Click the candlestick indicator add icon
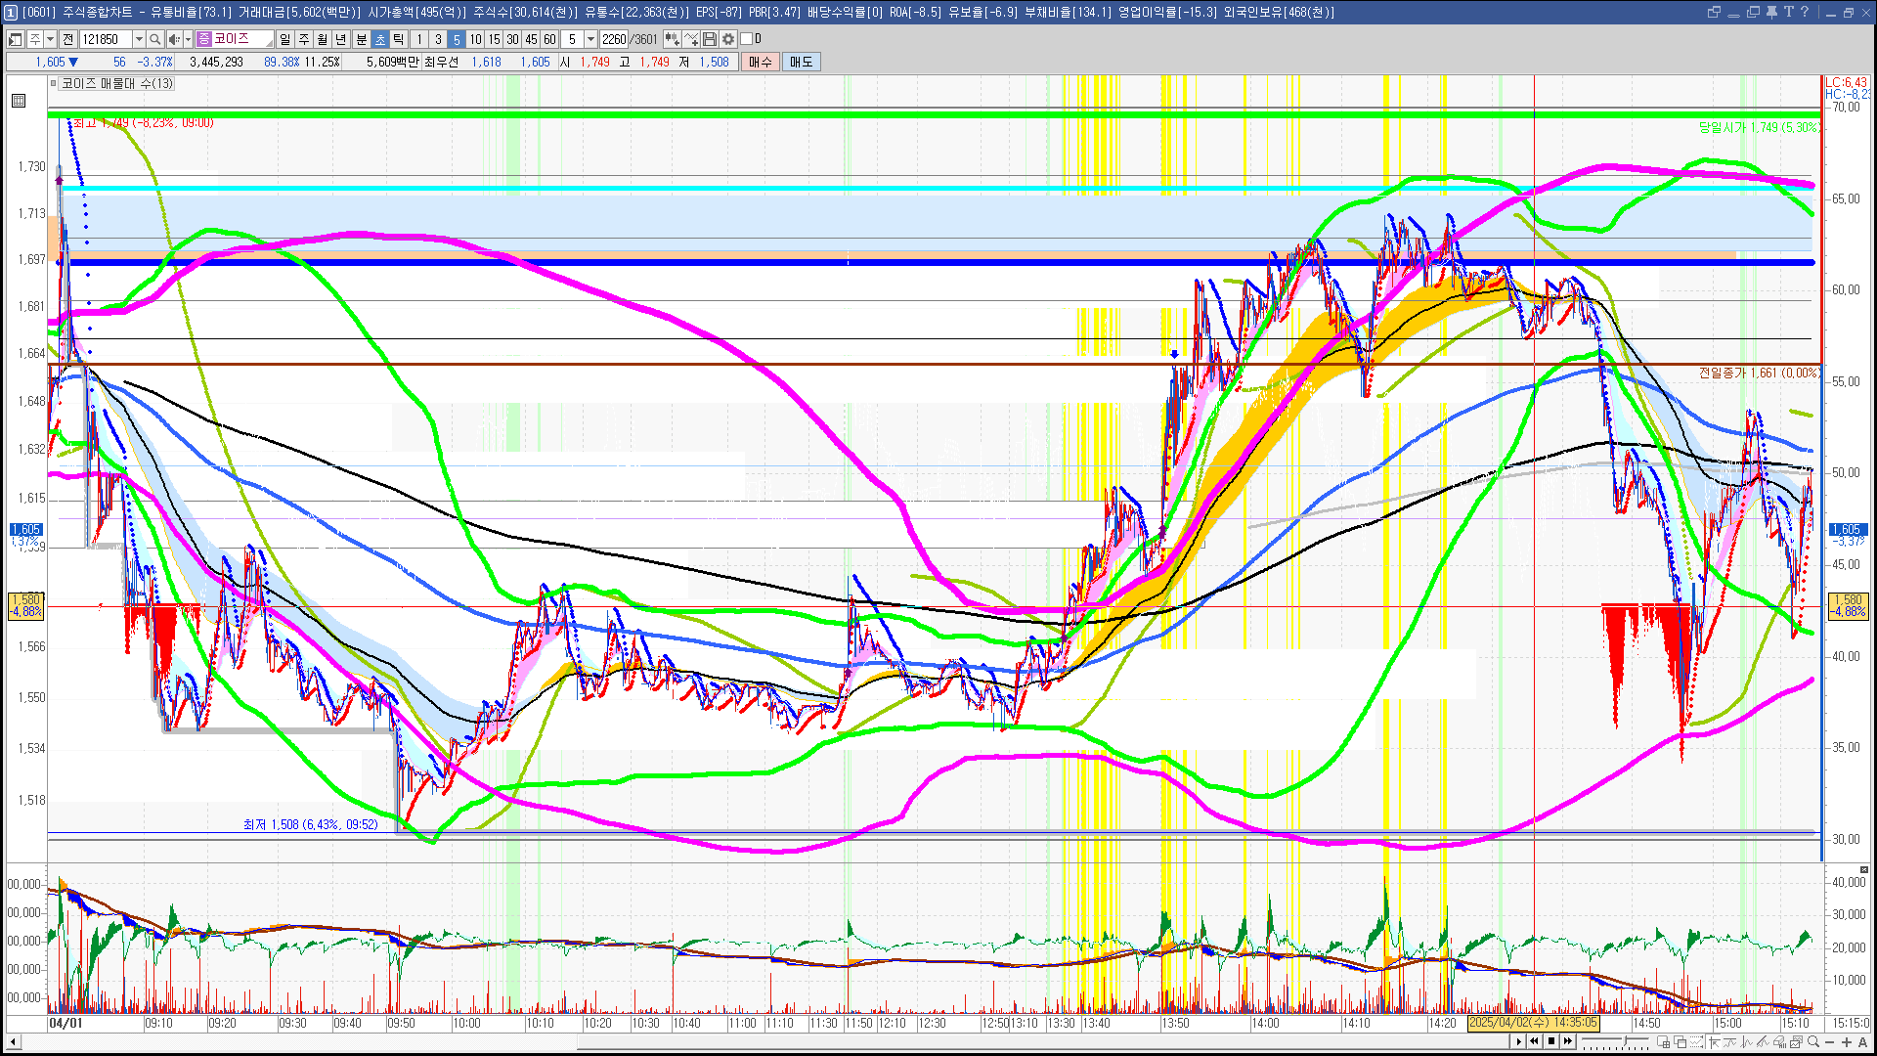Screen dimensions: 1877x1056 (x=672, y=39)
